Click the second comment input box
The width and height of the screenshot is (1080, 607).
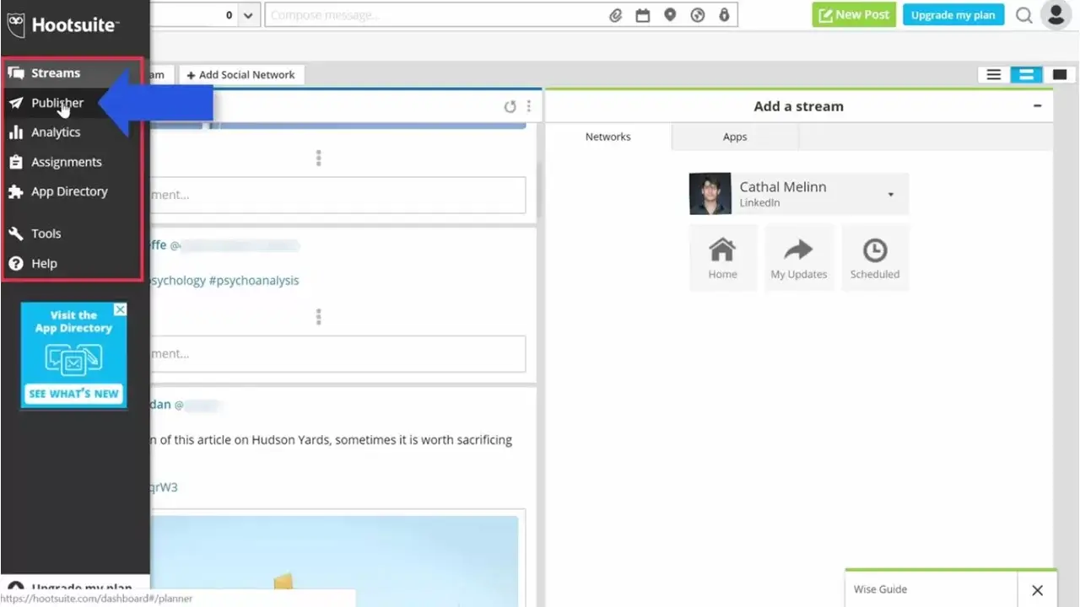click(x=337, y=354)
